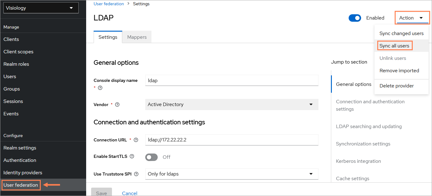Click help icon next to Vendor
The image size is (432, 196).
(x=117, y=105)
